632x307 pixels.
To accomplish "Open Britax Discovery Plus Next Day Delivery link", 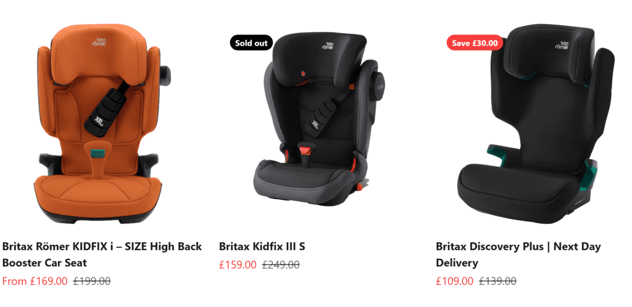I will pos(518,254).
